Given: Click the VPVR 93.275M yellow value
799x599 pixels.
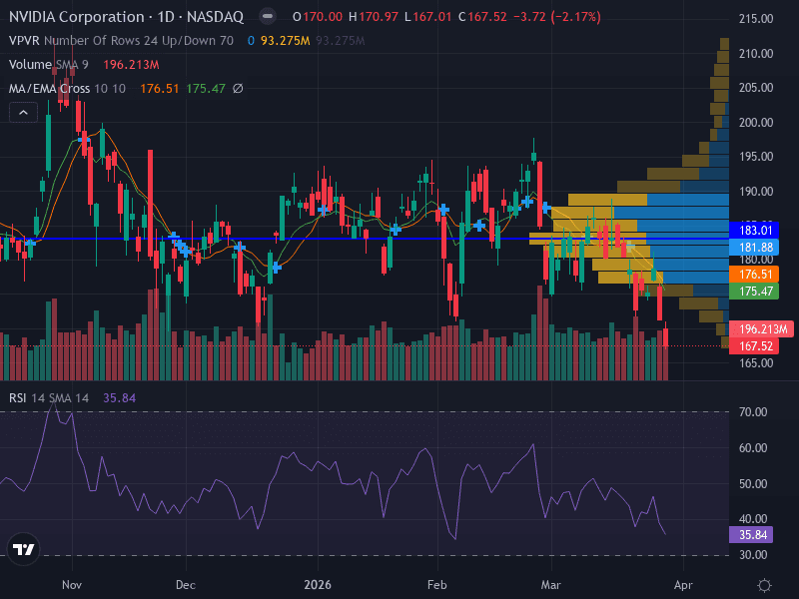Looking at the screenshot, I should (x=286, y=41).
